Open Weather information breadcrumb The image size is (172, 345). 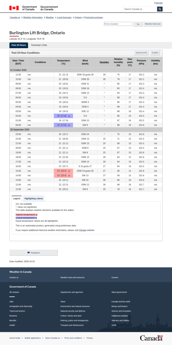click(33, 17)
